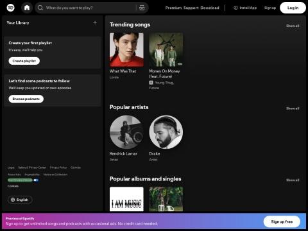Click the Browse podcasts button
Viewport: 308px width, 231px height.
26,99
